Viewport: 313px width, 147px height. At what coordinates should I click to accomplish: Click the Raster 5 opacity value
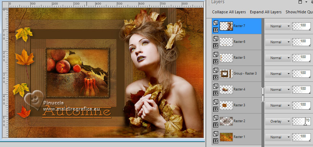pyautogui.click(x=303, y=57)
